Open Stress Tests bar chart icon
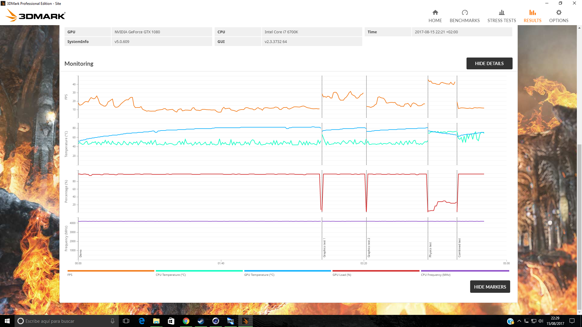 coord(501,12)
